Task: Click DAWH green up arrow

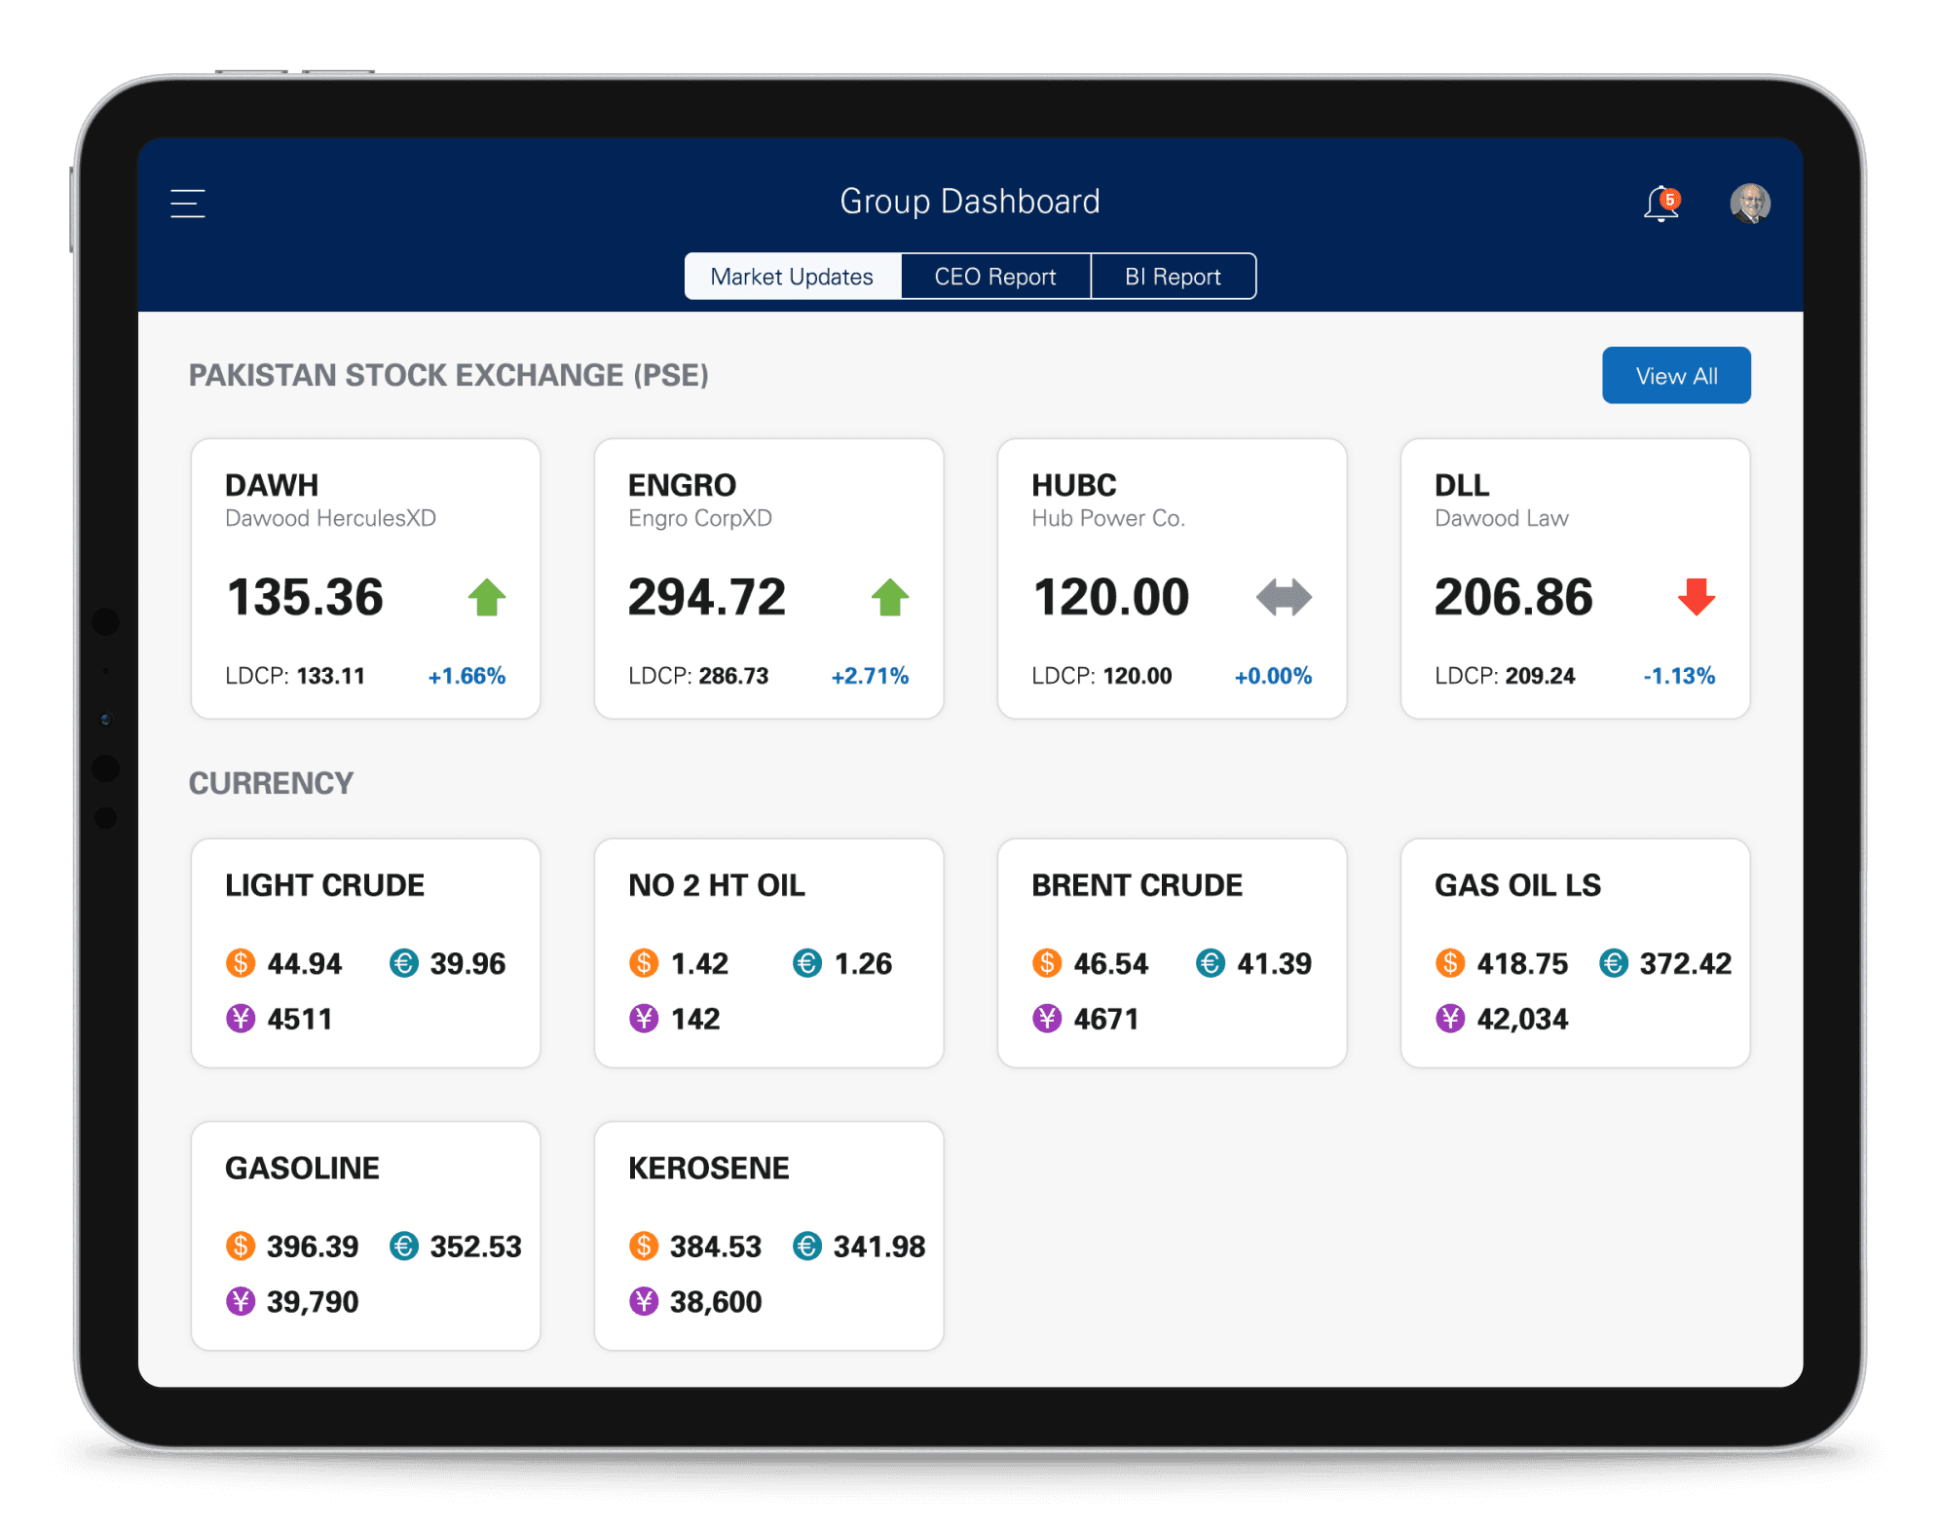Action: point(487,597)
